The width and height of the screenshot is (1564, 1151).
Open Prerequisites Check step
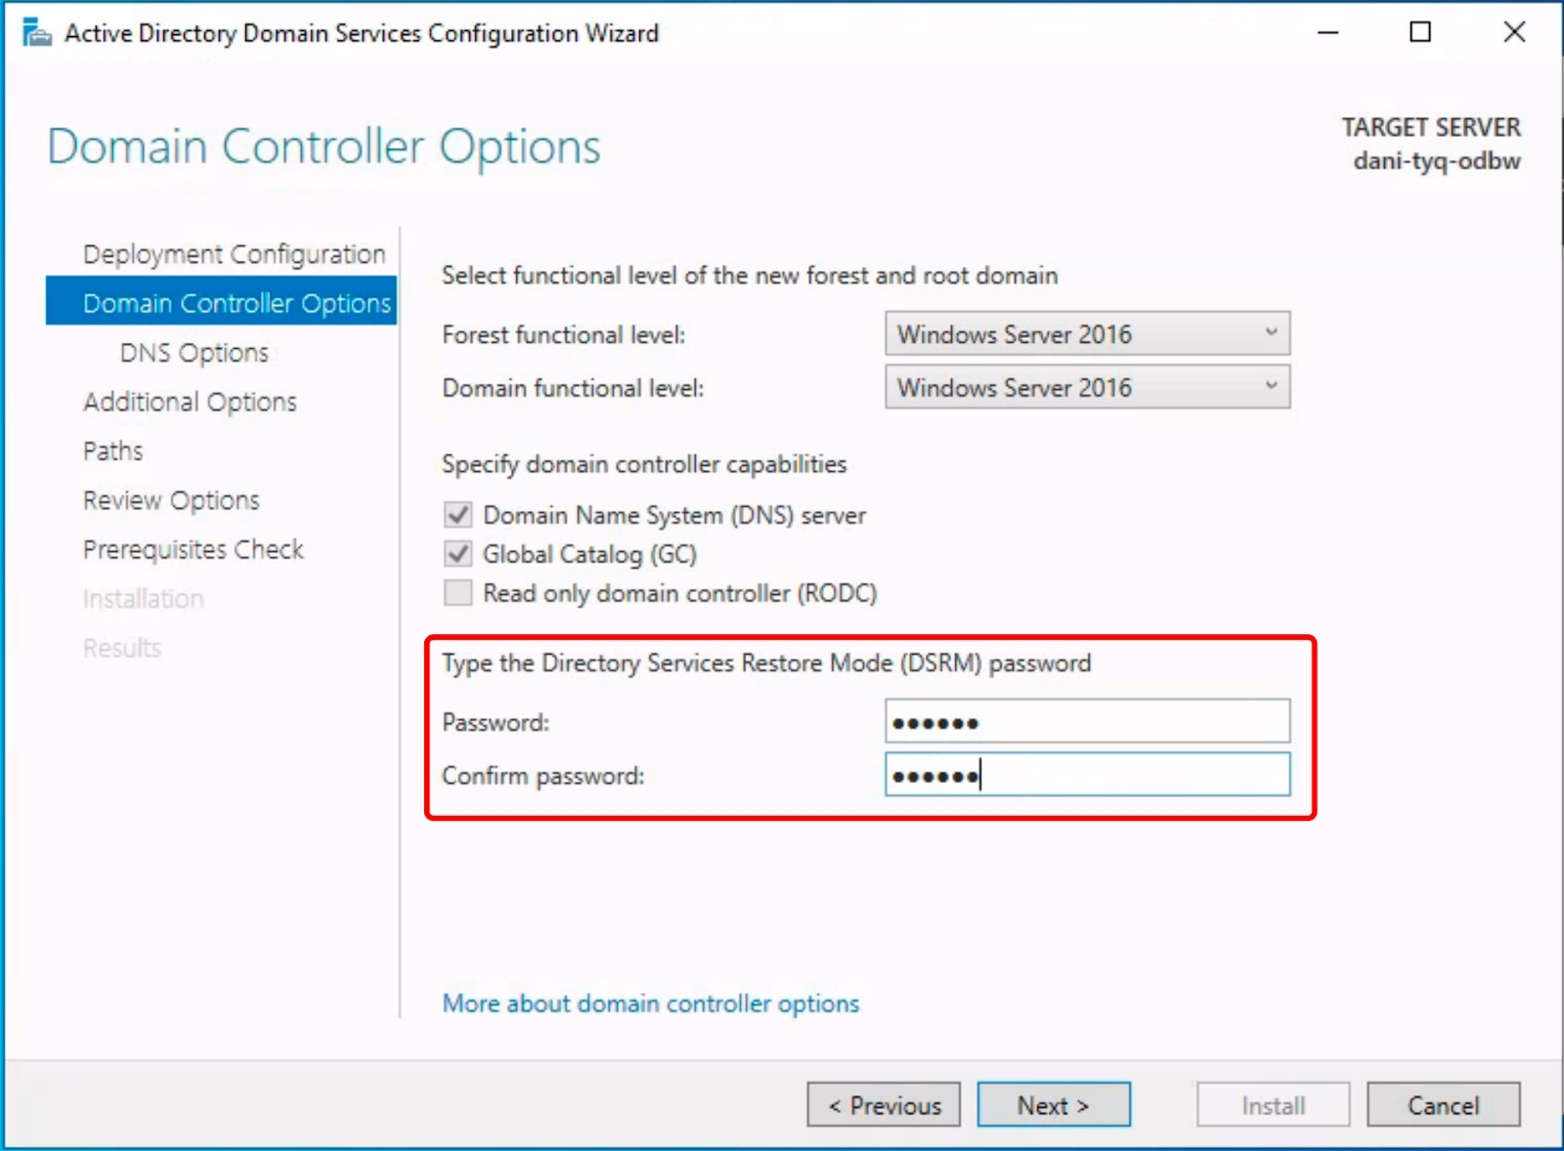[193, 549]
